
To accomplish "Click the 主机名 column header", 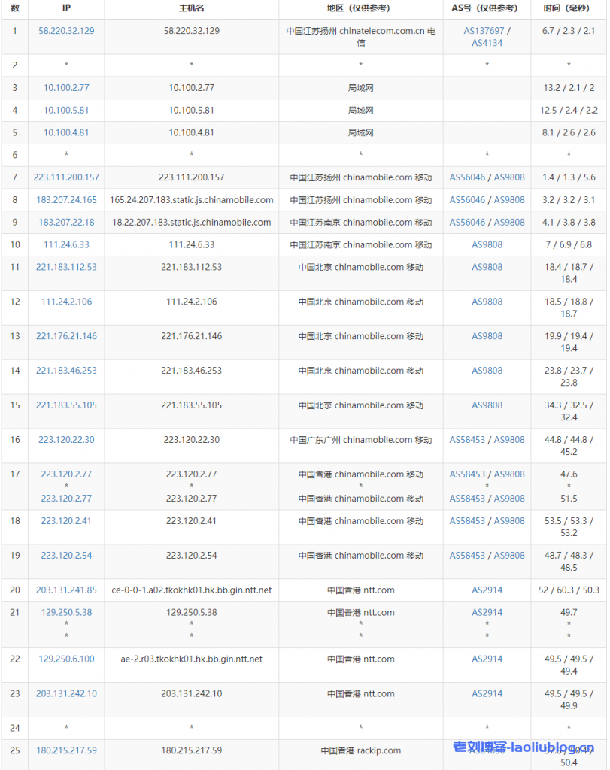I will 191,8.
